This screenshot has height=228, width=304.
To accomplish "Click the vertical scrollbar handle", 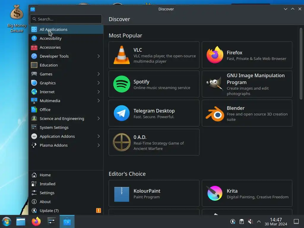I will tap(301, 64).
